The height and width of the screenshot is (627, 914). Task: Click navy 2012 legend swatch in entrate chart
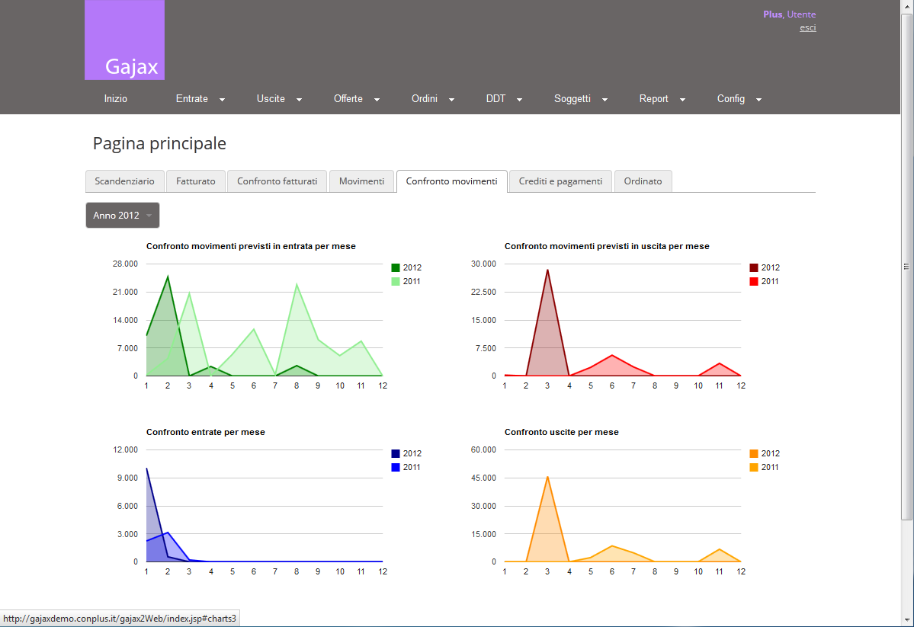point(396,454)
